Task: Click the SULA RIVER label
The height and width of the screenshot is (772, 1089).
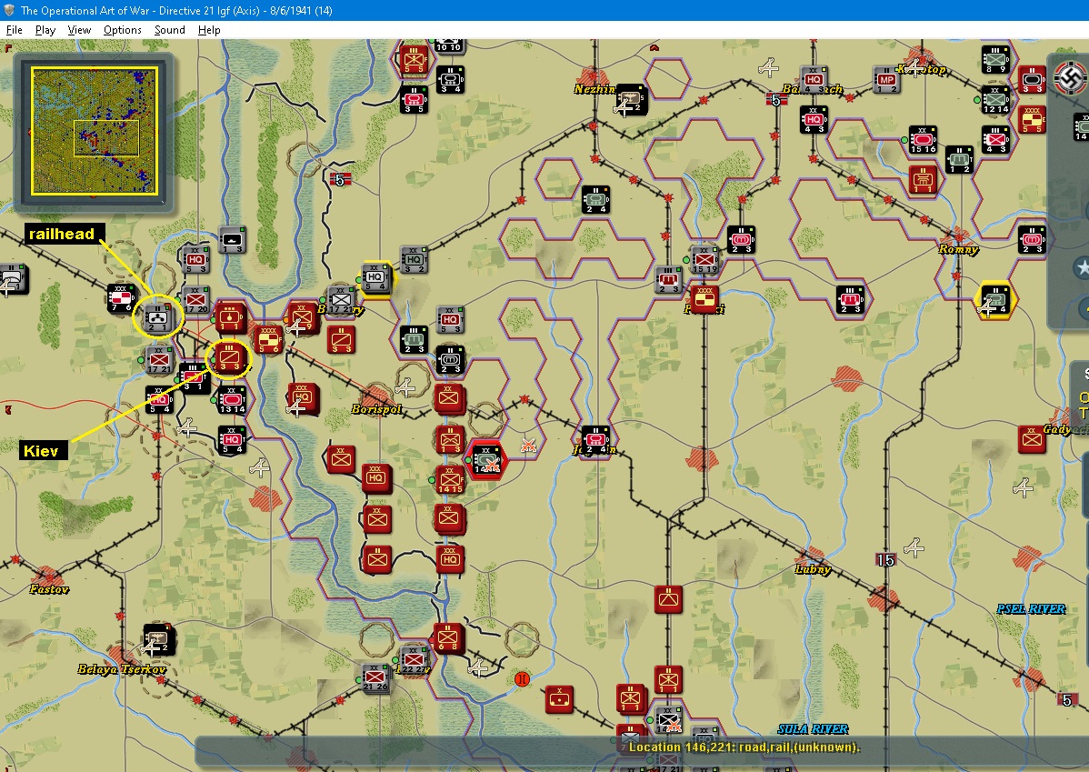Action: point(813,729)
